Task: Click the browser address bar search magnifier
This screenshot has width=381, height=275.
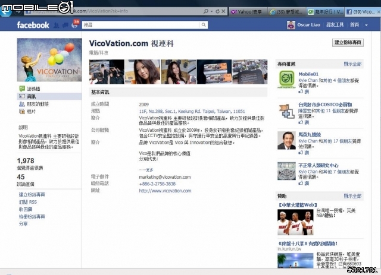Action: pyautogui.click(x=206, y=11)
